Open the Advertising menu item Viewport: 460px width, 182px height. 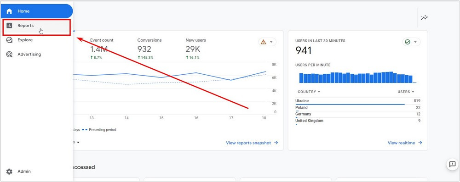[x=37, y=54]
